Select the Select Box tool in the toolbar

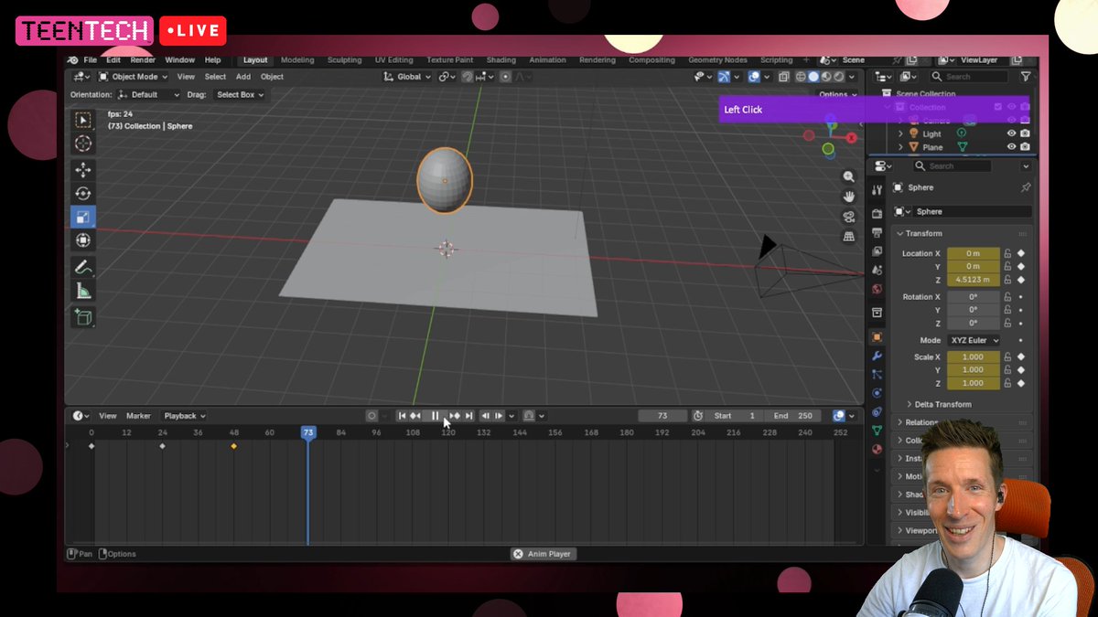coord(83,120)
